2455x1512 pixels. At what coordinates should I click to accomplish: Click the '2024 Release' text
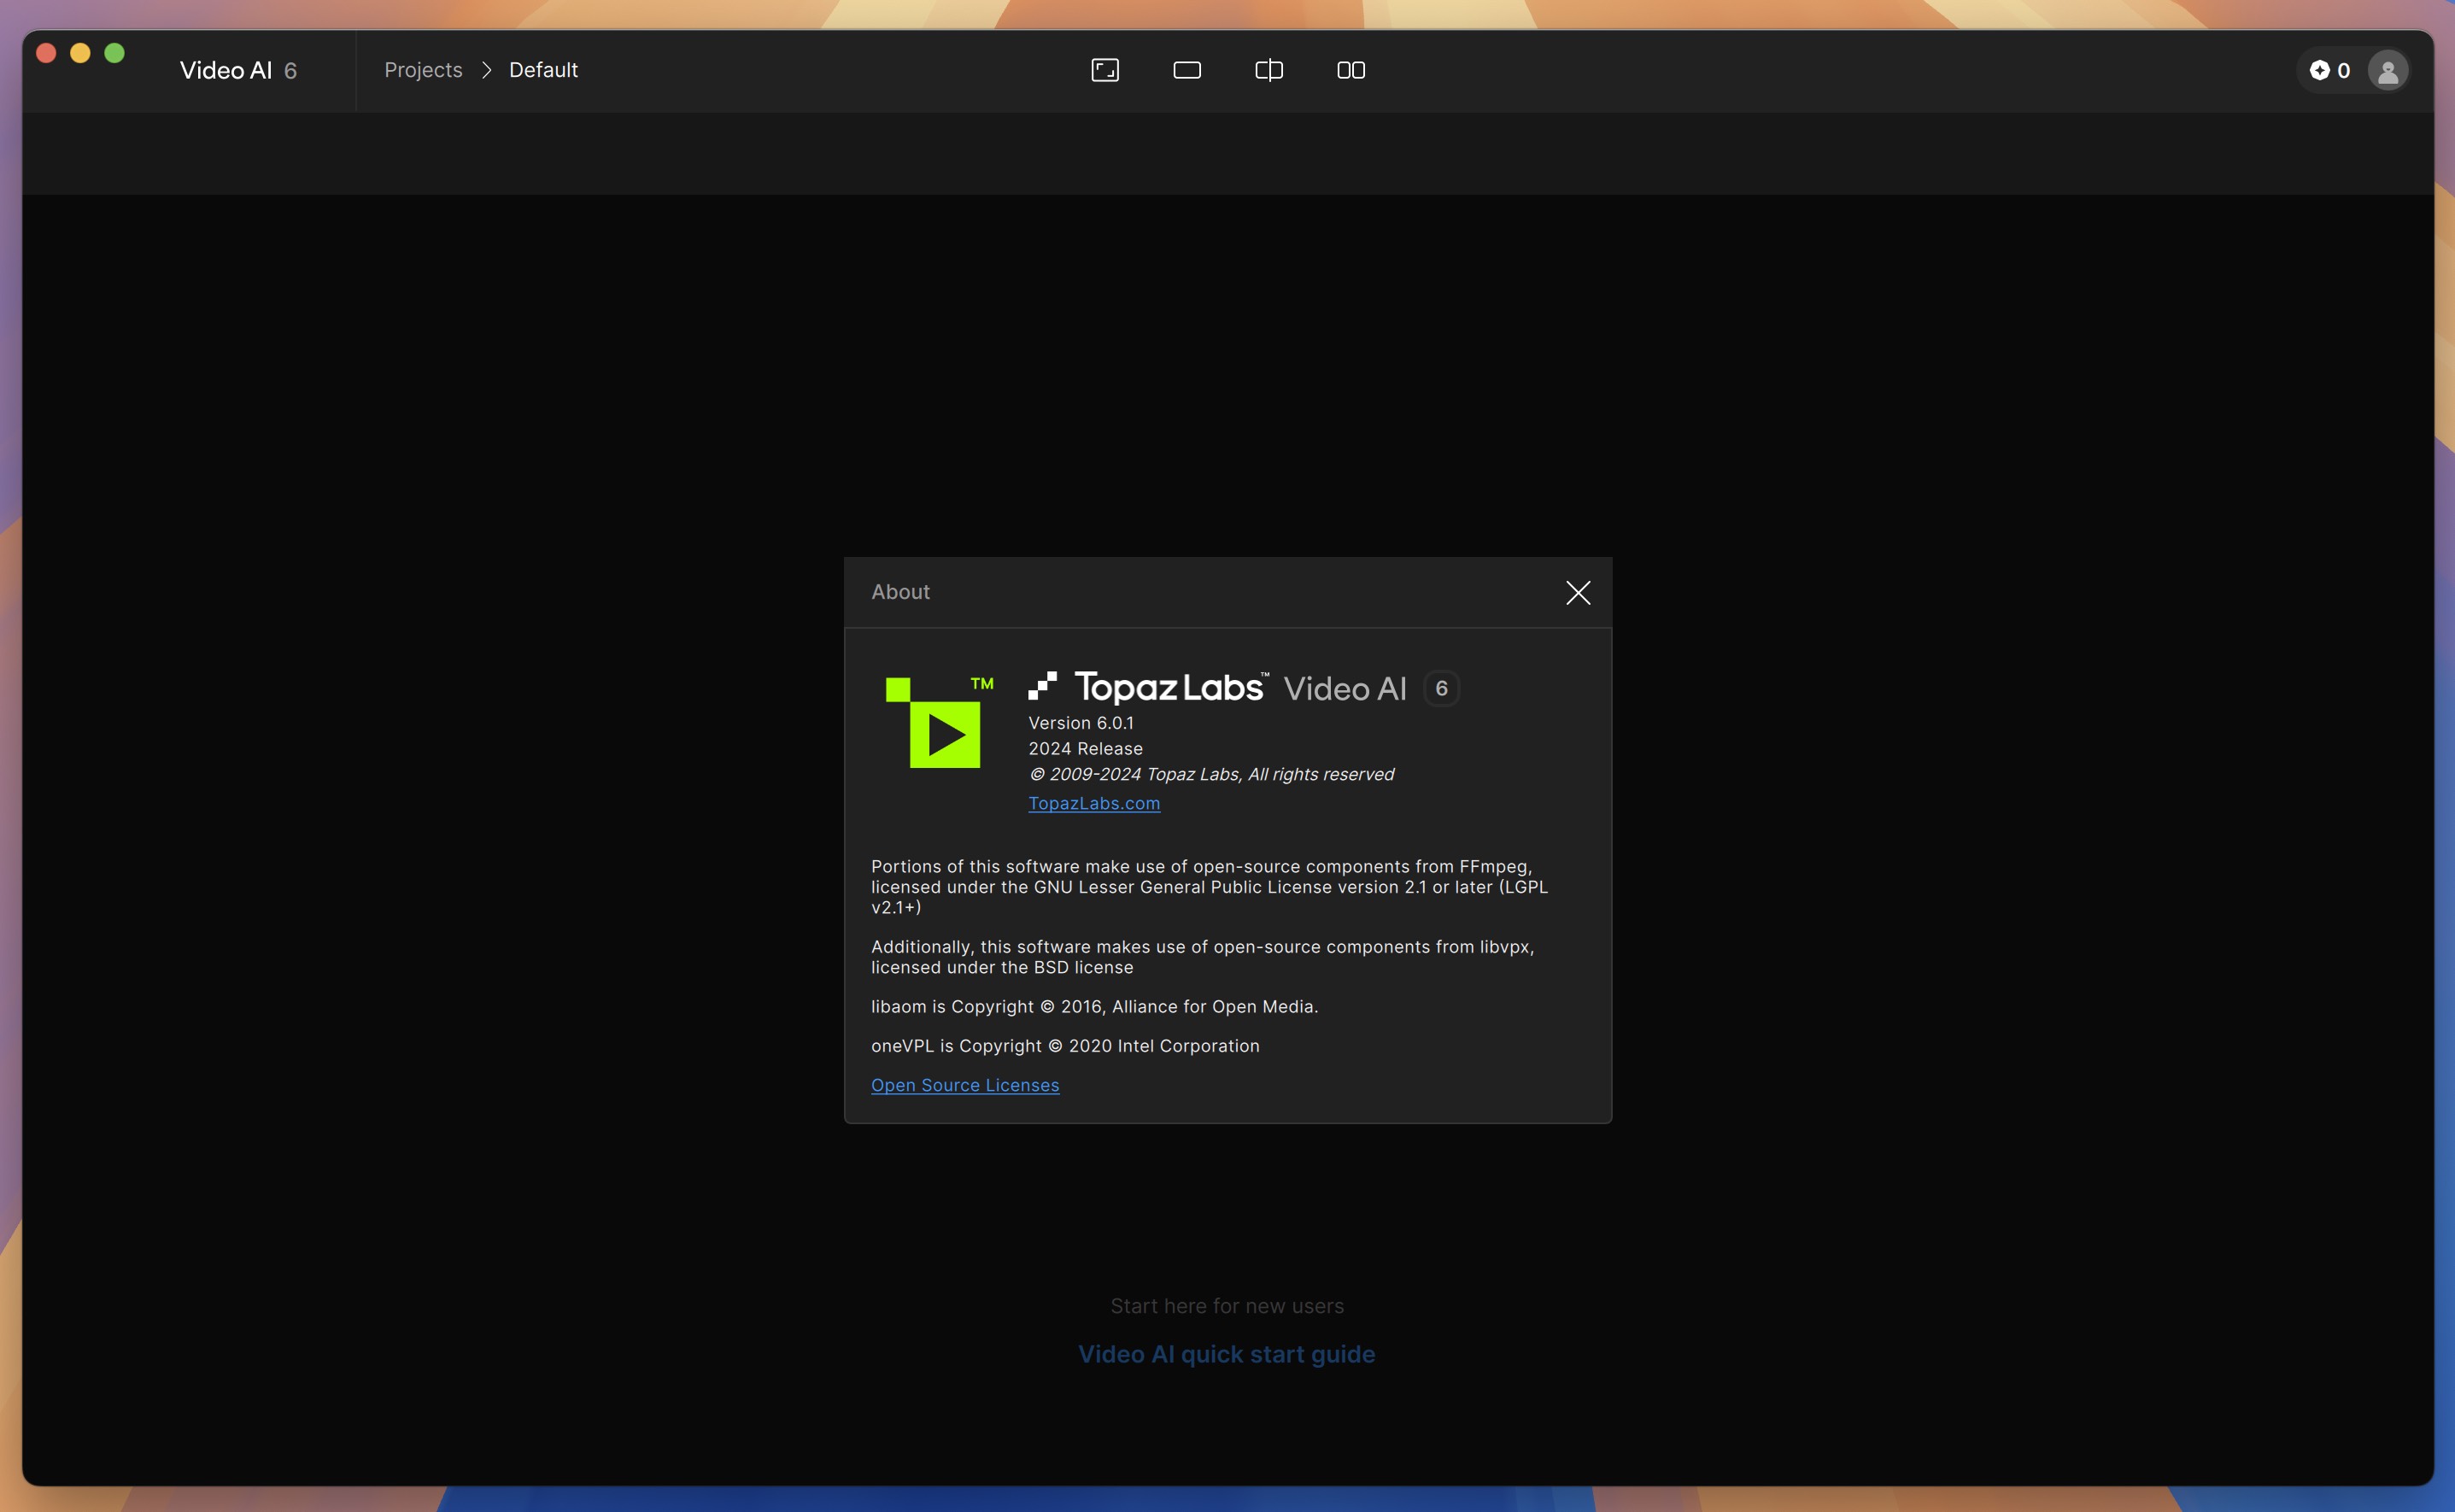[x=1085, y=749]
